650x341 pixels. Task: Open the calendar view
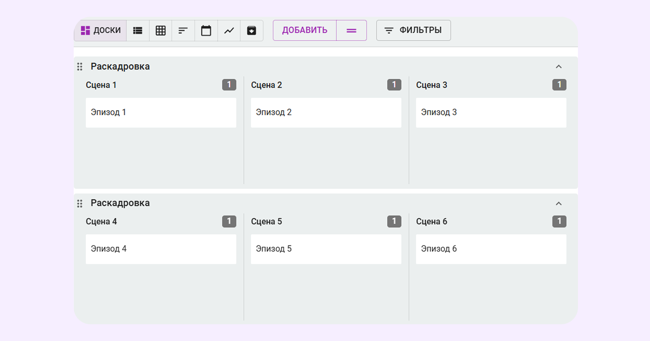(206, 31)
